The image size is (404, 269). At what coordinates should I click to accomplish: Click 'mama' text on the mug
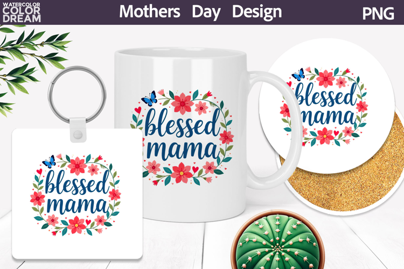pos(183,150)
